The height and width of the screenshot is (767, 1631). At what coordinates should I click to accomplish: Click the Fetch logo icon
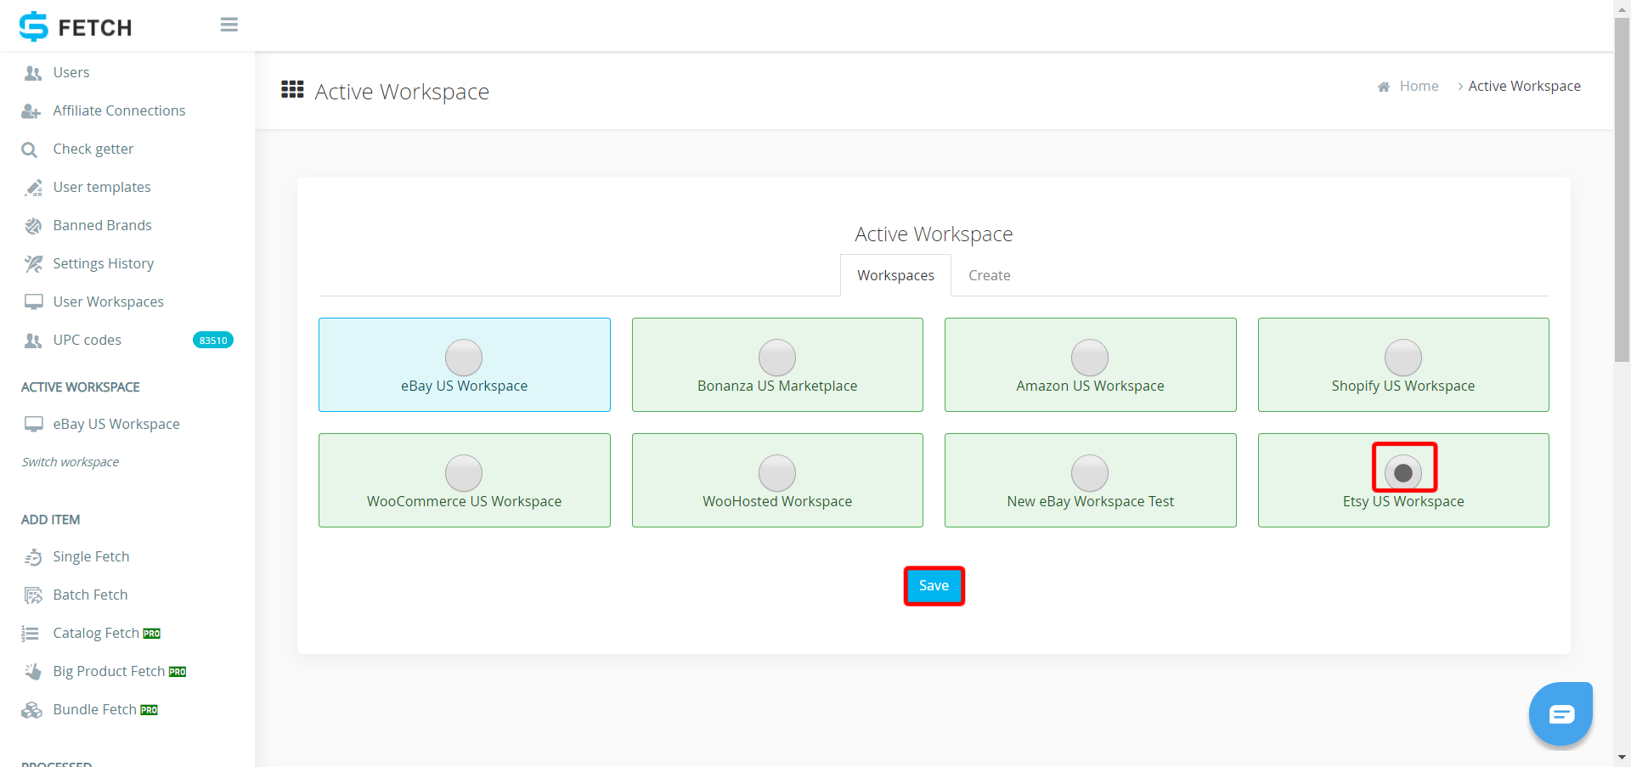tap(34, 26)
